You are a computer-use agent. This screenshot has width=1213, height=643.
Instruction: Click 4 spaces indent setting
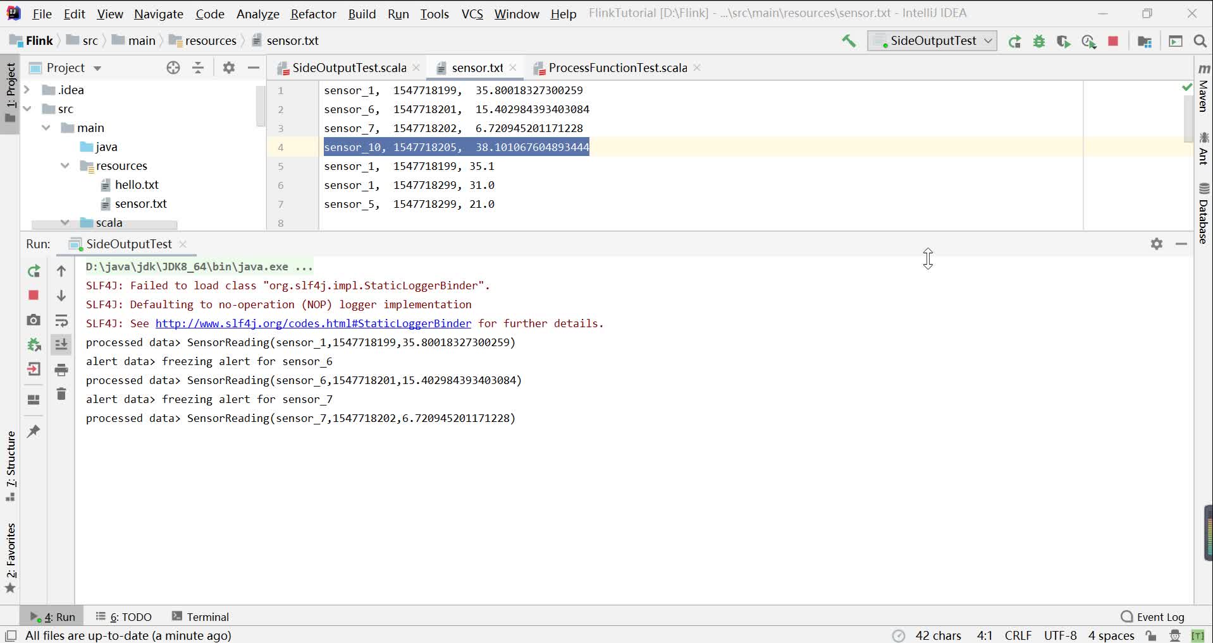1111,635
